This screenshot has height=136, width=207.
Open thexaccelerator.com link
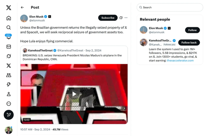pos(180,61)
